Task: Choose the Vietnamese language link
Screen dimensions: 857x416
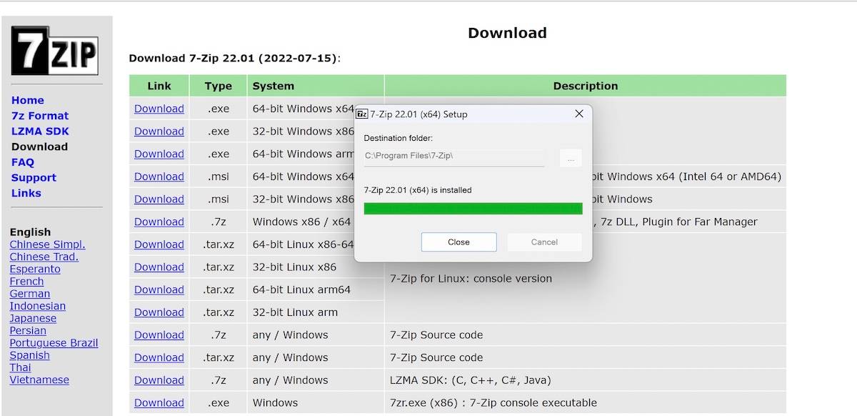Action: pyautogui.click(x=39, y=380)
